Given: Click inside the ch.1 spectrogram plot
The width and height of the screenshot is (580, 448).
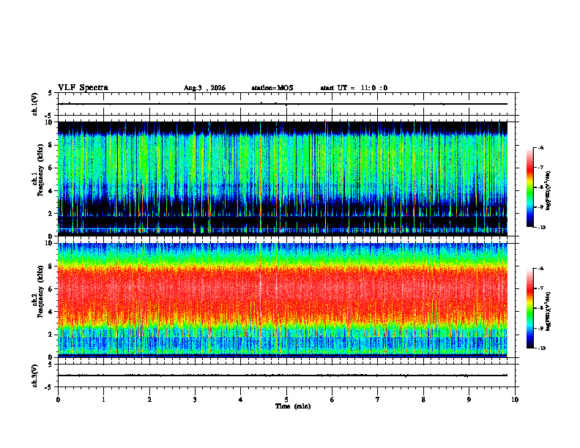Looking at the screenshot, I should pyautogui.click(x=283, y=179).
